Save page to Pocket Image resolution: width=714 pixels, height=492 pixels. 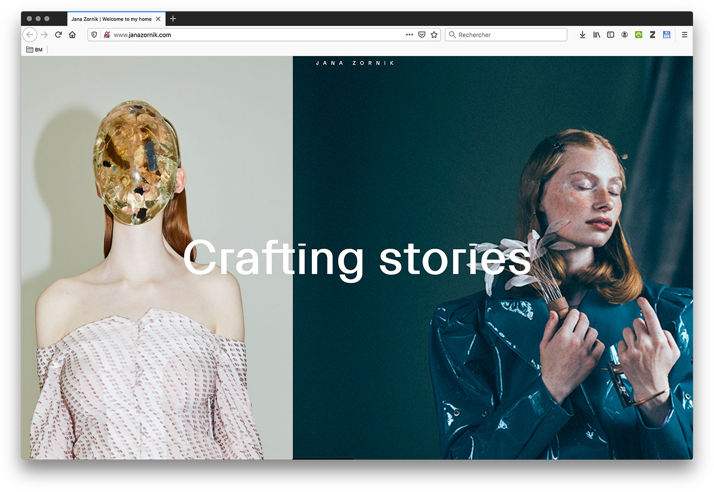pyautogui.click(x=422, y=35)
